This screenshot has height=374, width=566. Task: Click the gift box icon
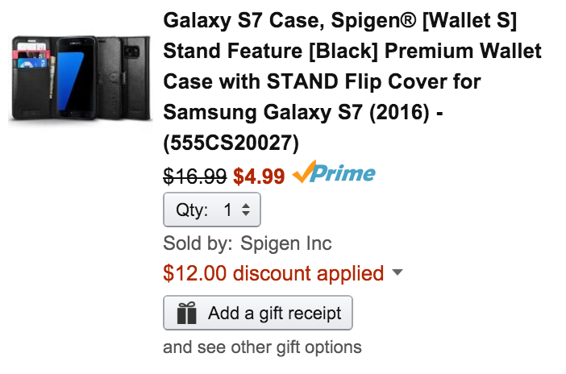coord(186,313)
